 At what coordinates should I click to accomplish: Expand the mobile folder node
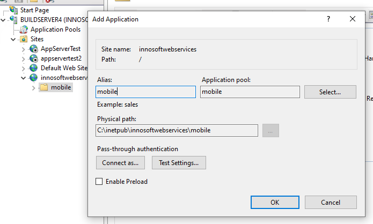34,87
